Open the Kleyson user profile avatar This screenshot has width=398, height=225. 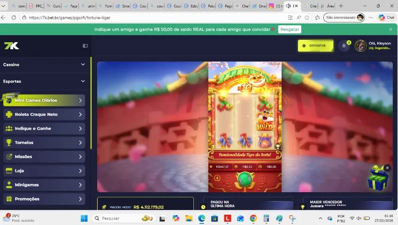[x=360, y=46]
